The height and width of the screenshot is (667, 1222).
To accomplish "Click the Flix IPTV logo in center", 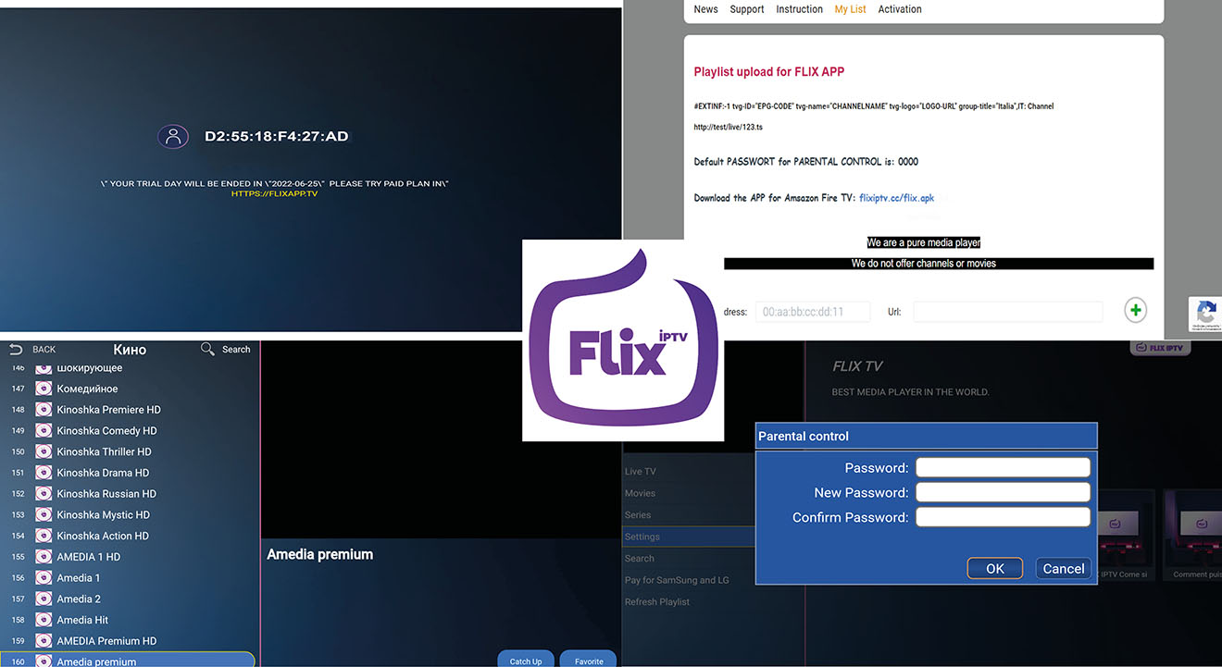I will tap(622, 340).
